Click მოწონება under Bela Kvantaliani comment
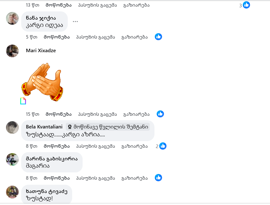This screenshot has height=205, width=270. point(57,146)
